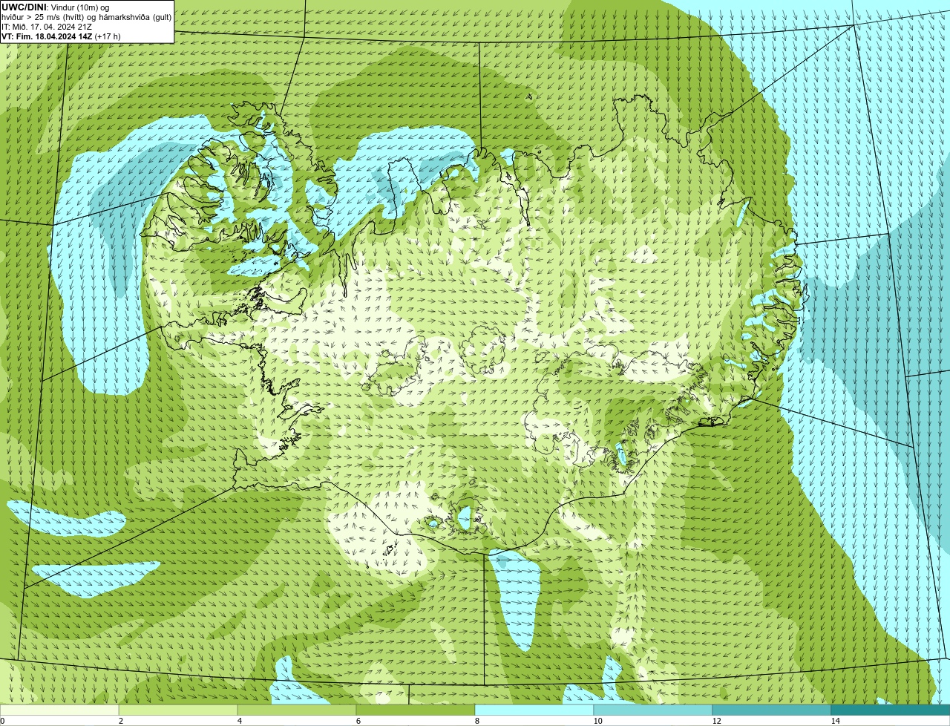The height and width of the screenshot is (726, 950).
Task: Click the dark teal swatch above 14 m/s
Action: tap(891, 710)
